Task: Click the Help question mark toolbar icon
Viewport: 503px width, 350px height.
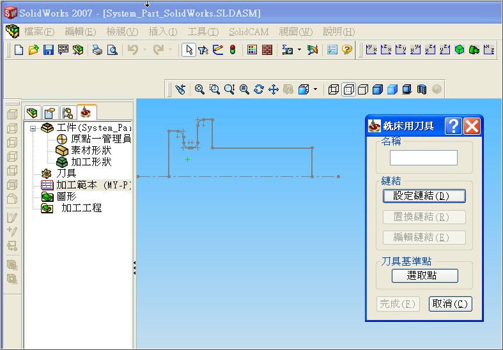Action: (347, 50)
